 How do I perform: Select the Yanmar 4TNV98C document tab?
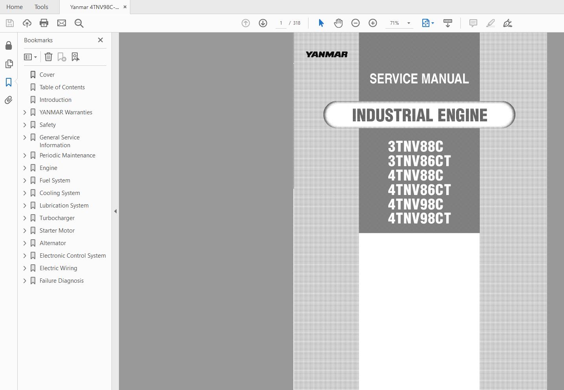coord(94,7)
